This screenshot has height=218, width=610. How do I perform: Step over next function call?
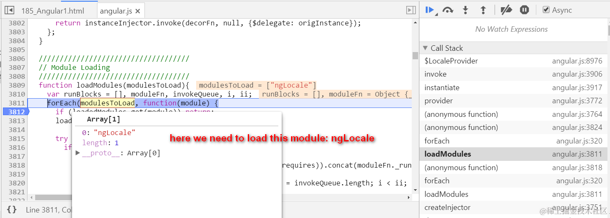(x=448, y=10)
